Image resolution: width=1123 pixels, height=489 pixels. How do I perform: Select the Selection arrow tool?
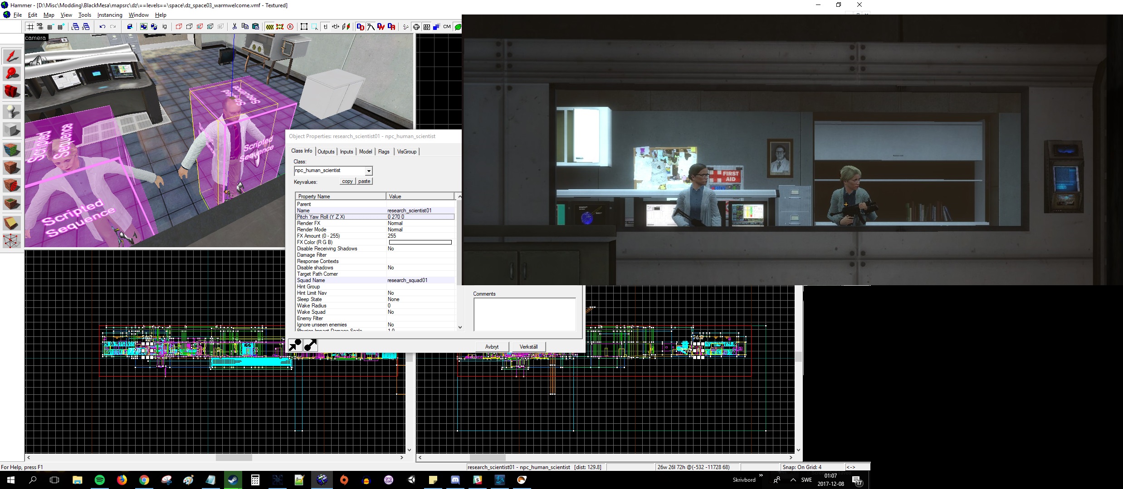[12, 57]
